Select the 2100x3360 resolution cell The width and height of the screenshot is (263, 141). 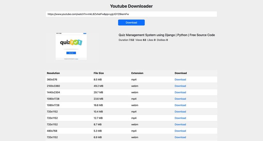(x=53, y=86)
